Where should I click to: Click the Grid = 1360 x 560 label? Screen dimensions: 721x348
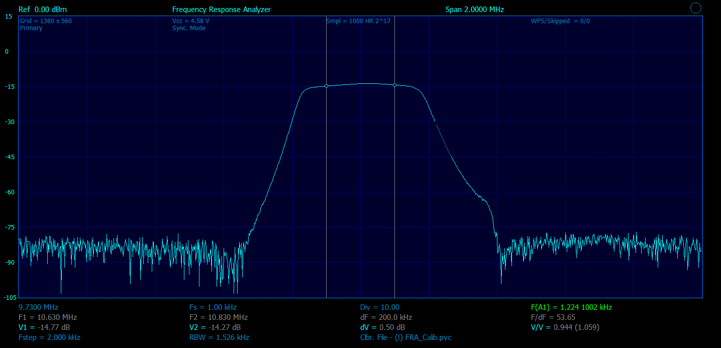[x=46, y=21]
